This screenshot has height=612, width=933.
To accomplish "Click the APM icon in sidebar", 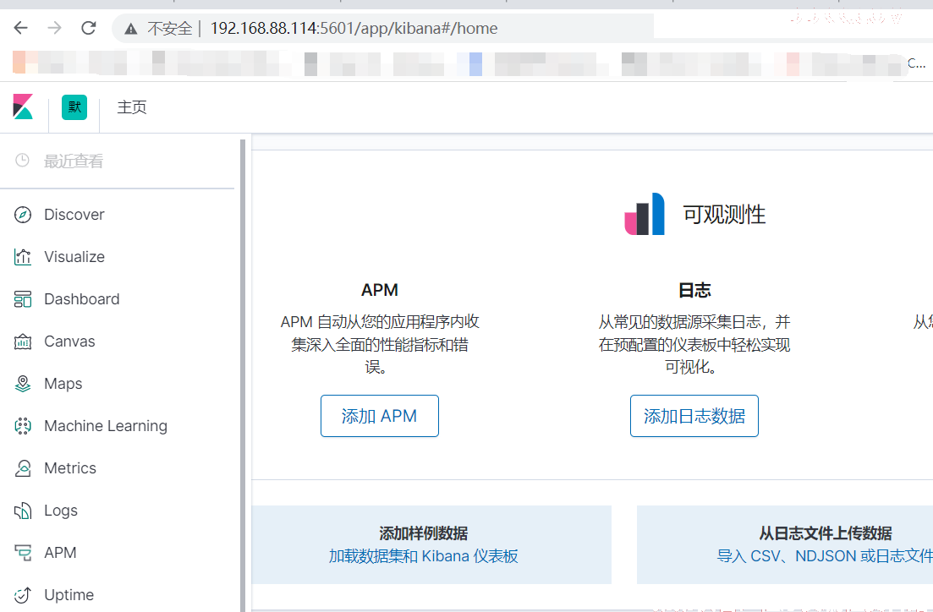I will tap(23, 553).
